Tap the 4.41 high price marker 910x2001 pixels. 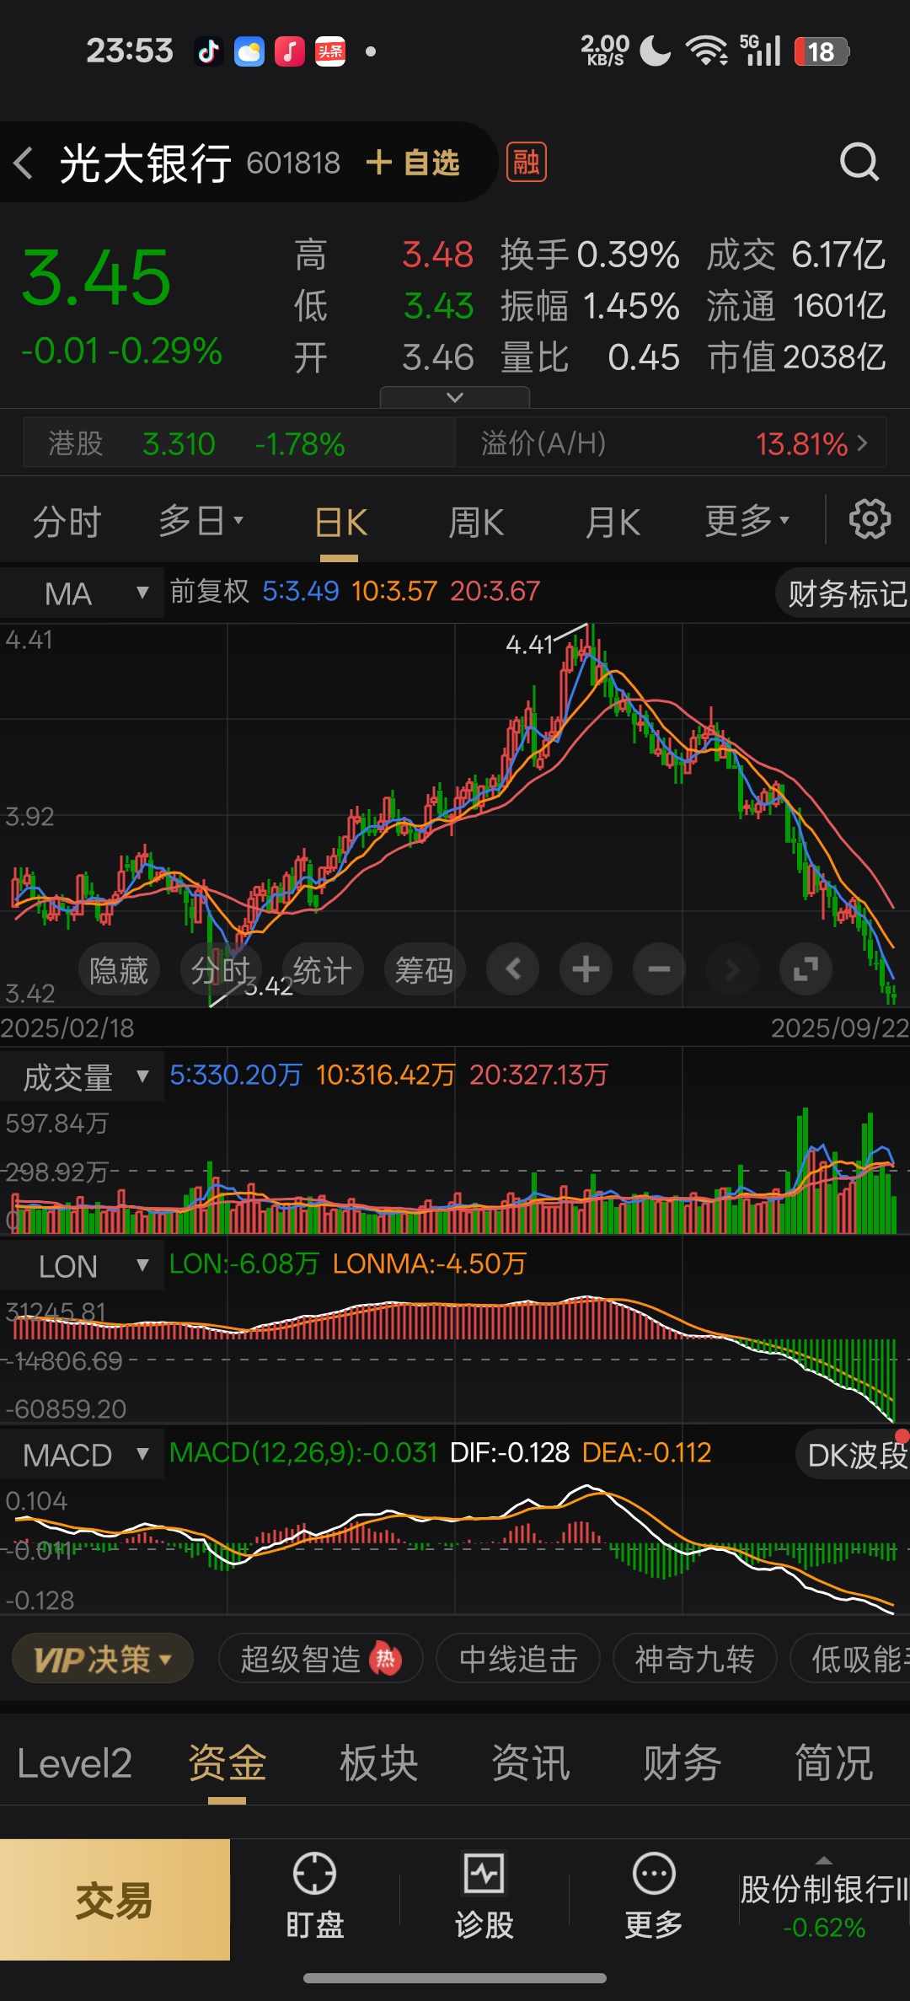point(528,645)
